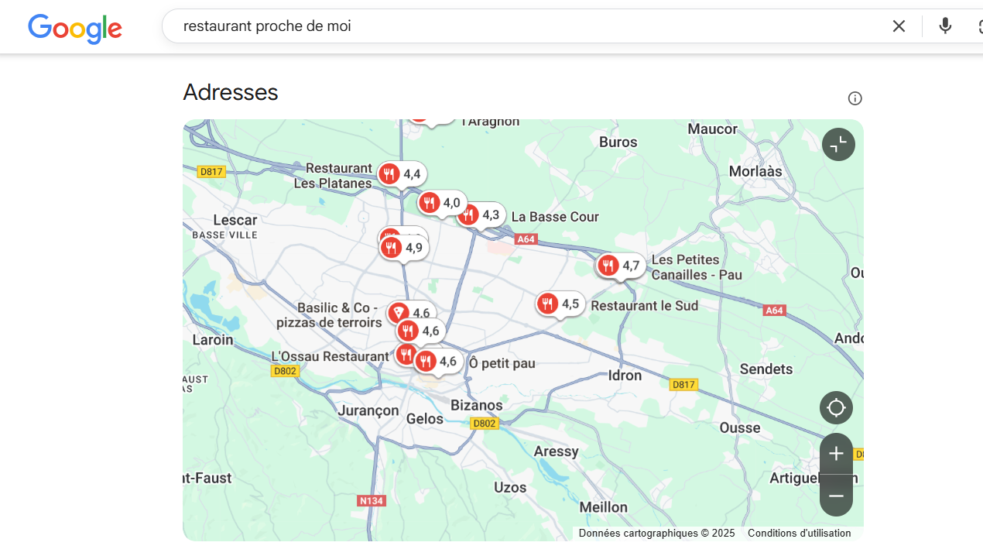The height and width of the screenshot is (556, 983).
Task: Click the 4,3 restaurant marker near La Basse Cour
Action: coord(468,214)
